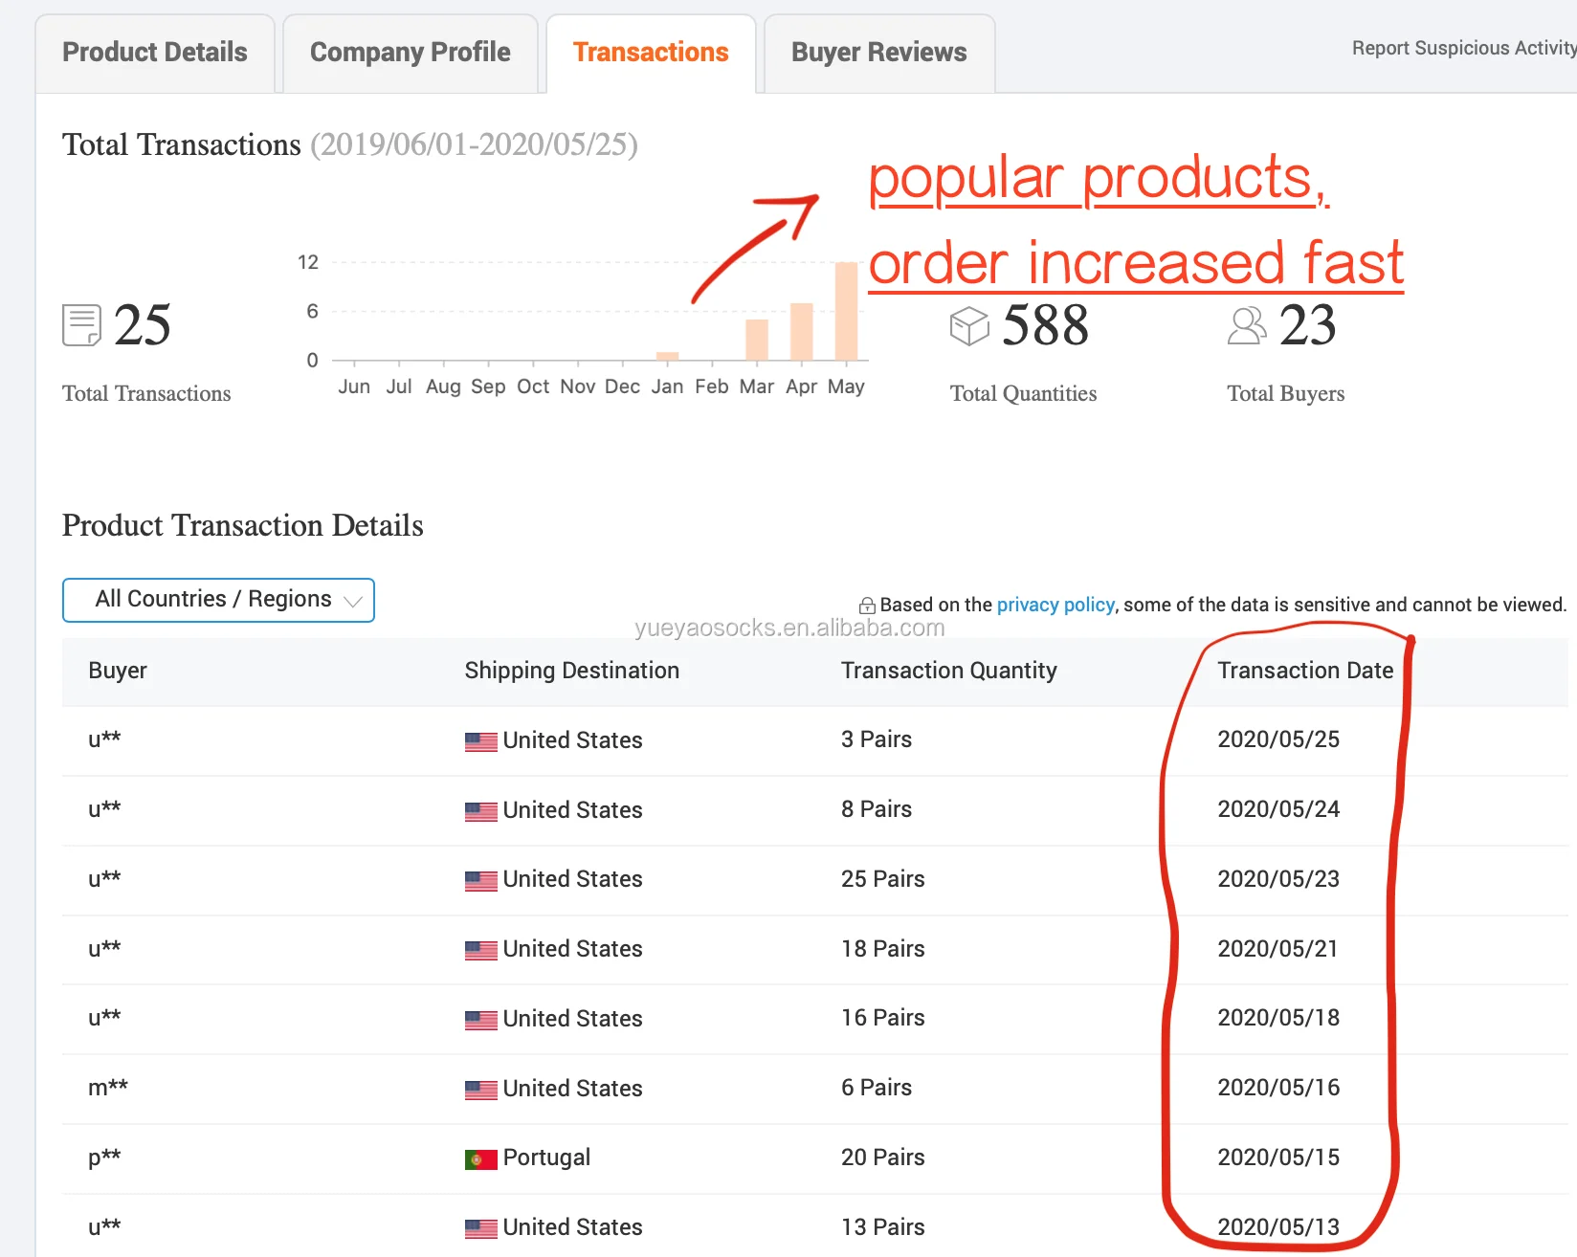Click the Total Quantities box icon
Viewport: 1577px width, 1257px height.
click(x=968, y=325)
